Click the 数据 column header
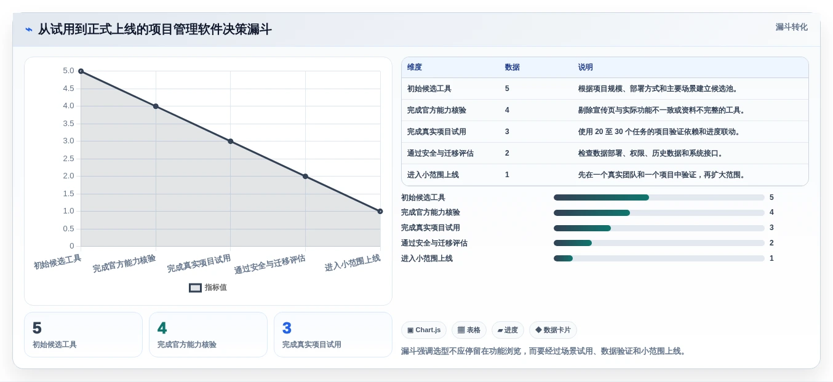The width and height of the screenshot is (833, 382). (x=512, y=67)
